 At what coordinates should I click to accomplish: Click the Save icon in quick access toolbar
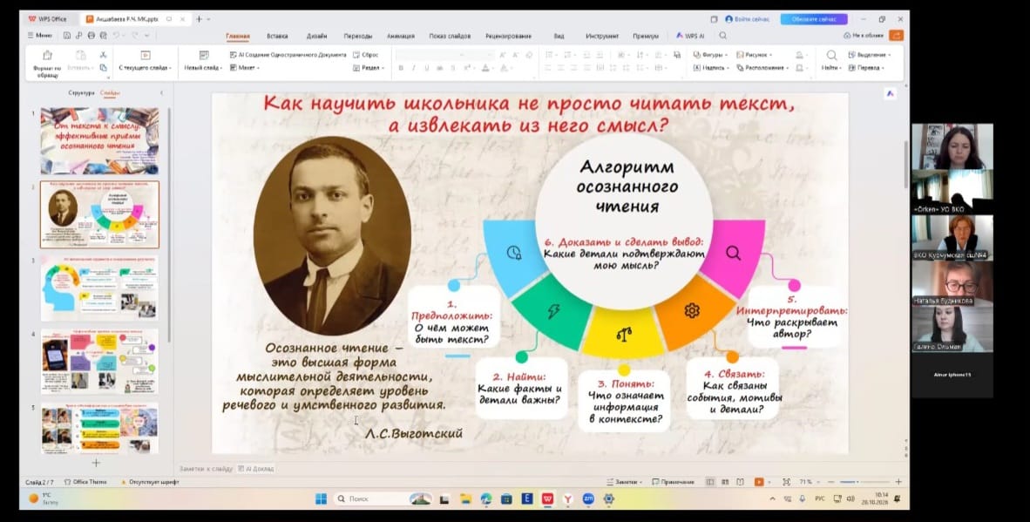click(67, 36)
